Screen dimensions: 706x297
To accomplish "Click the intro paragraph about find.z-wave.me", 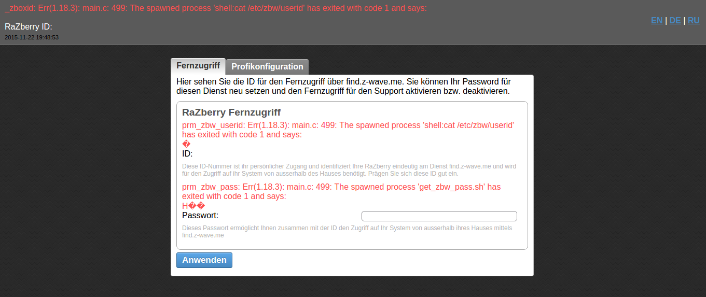I will tap(343, 87).
